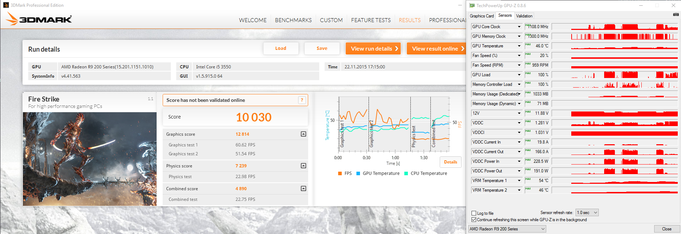Image resolution: width=681 pixels, height=234 pixels.
Task: Minimize the GPU-Z window
Action: (641, 5)
